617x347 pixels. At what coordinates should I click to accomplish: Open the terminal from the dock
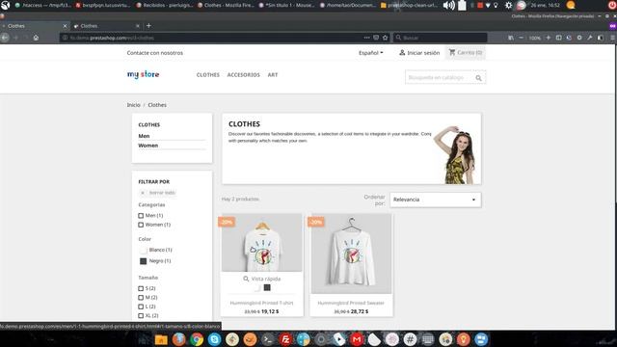[x=268, y=339]
